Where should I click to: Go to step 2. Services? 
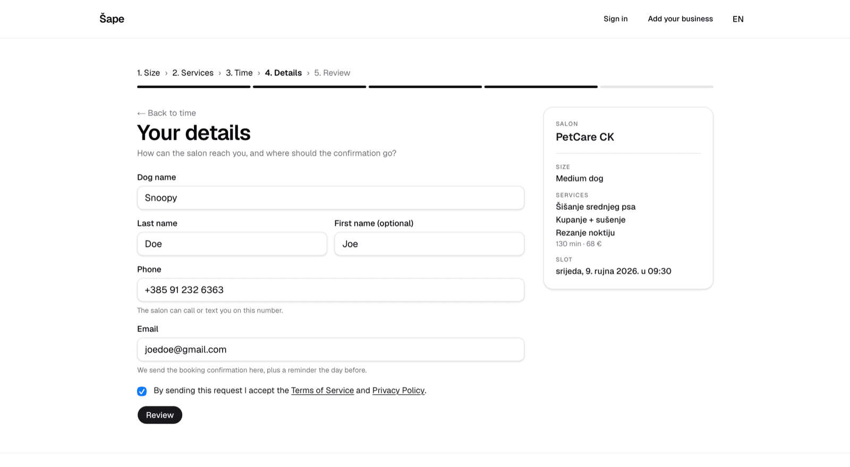[x=193, y=73]
